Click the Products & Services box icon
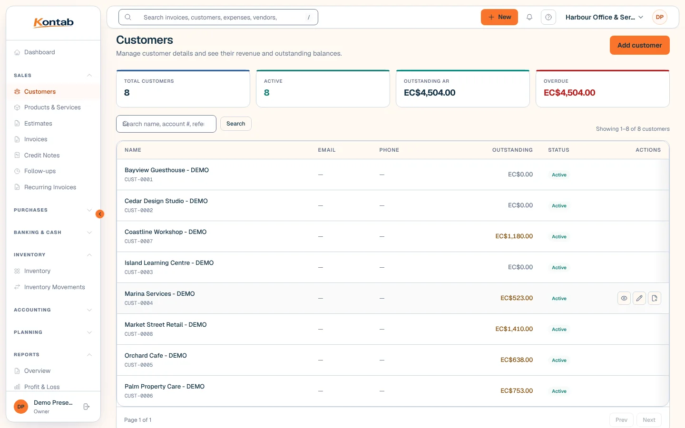The image size is (685, 428). coord(17,107)
